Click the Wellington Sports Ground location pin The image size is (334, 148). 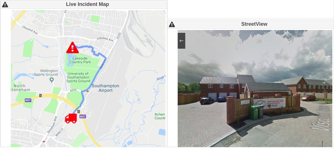point(52,80)
